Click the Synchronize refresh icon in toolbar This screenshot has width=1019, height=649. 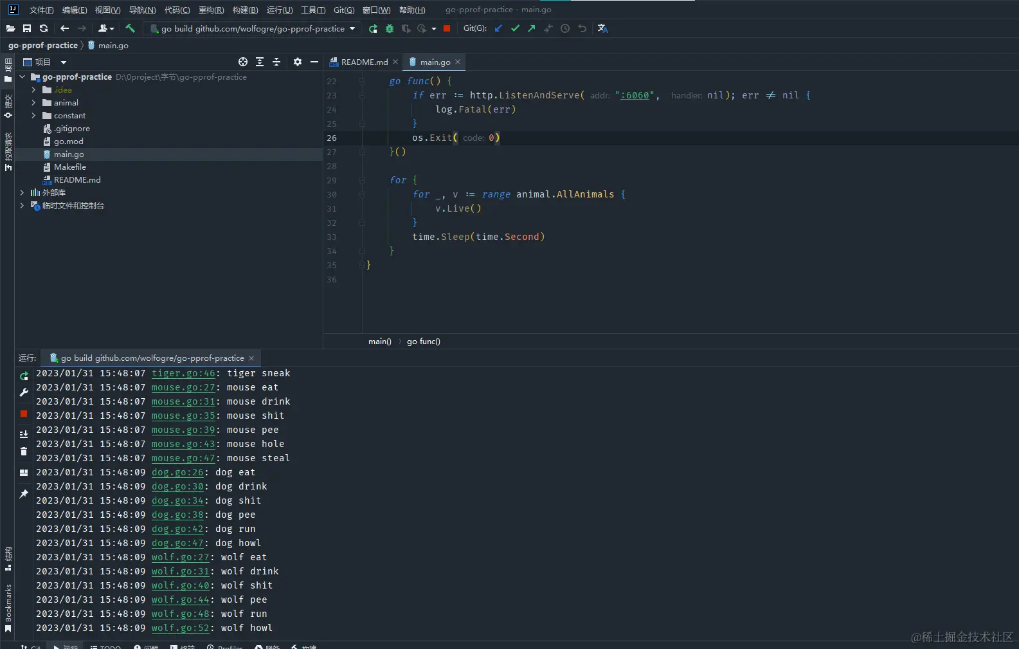[44, 28]
